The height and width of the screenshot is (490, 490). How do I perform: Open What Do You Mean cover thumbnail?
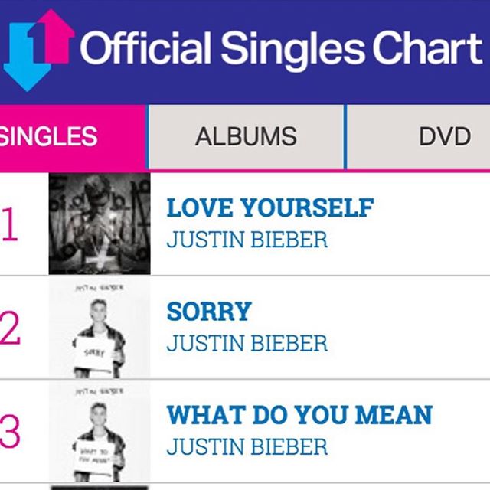click(100, 431)
